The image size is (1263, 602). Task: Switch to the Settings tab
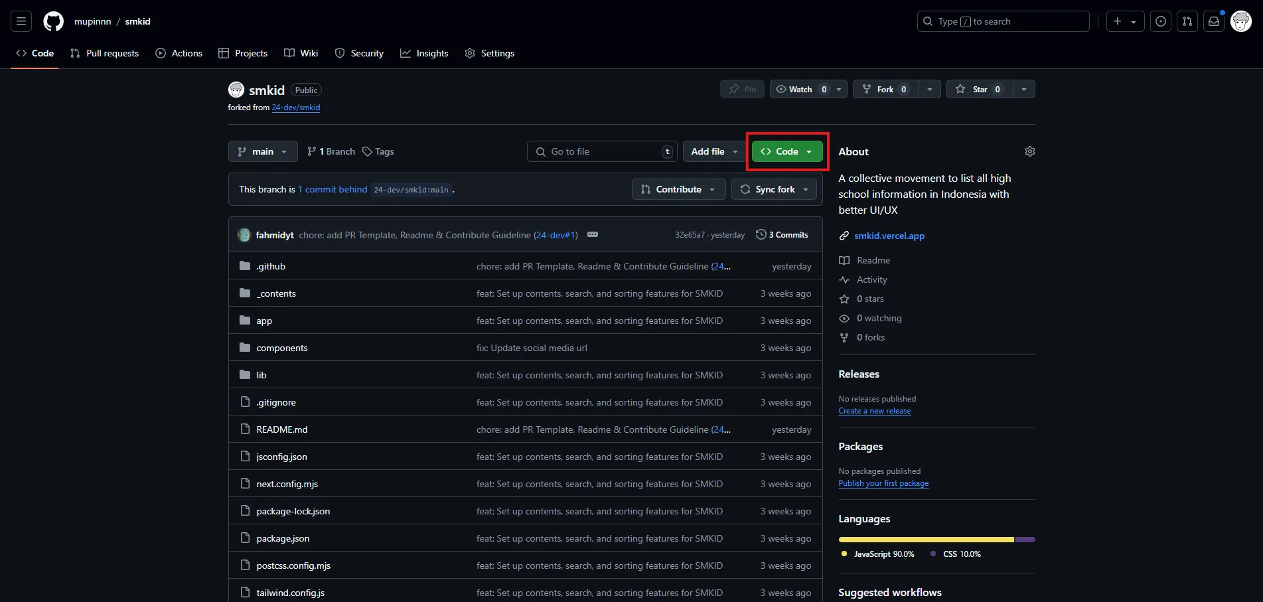pos(490,53)
